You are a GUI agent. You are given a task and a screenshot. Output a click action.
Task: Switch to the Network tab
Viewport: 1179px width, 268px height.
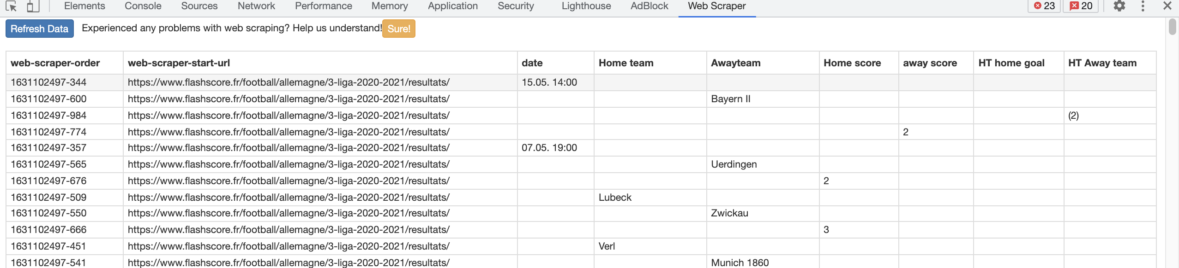click(256, 6)
